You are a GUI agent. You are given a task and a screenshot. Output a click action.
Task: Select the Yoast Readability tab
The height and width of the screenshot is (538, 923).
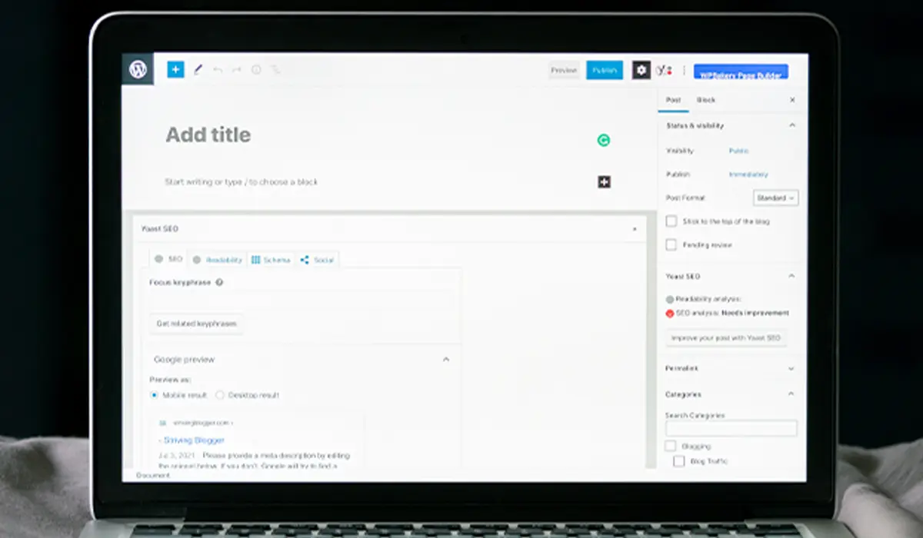[x=217, y=260]
